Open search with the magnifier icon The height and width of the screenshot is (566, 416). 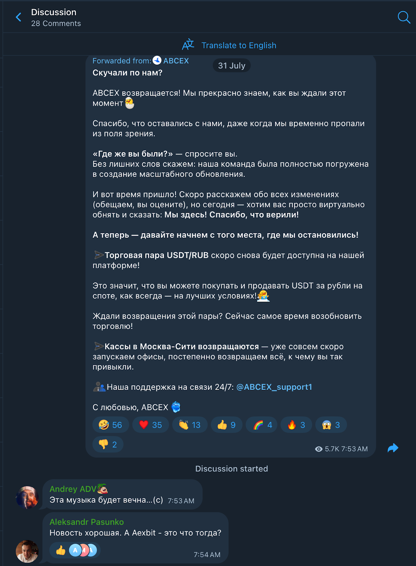click(404, 17)
